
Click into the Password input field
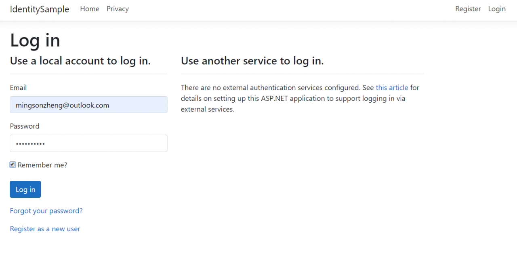click(88, 144)
